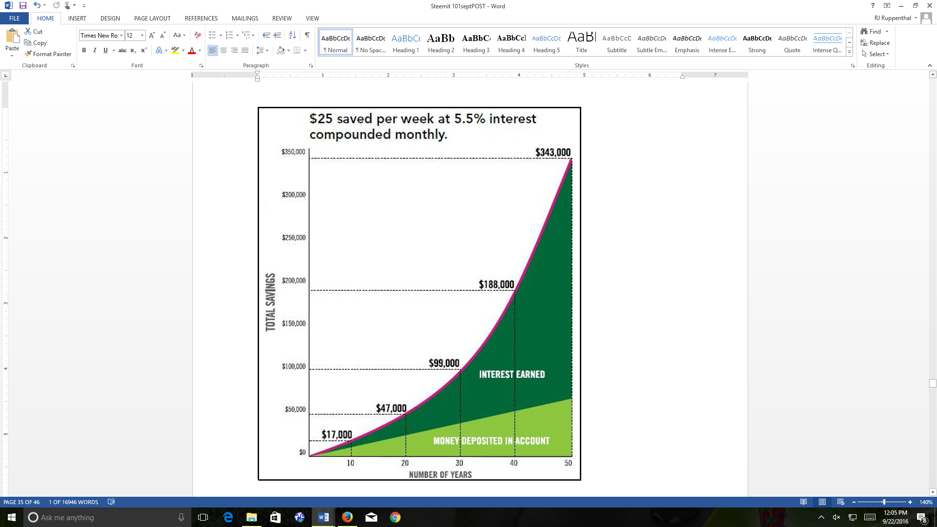Toggle Print Layout view

pyautogui.click(x=822, y=502)
